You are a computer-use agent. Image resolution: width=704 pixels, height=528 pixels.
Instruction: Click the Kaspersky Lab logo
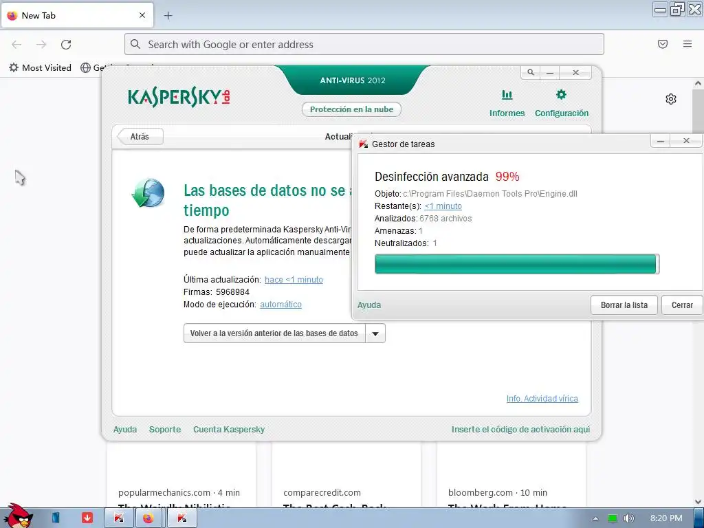click(179, 97)
